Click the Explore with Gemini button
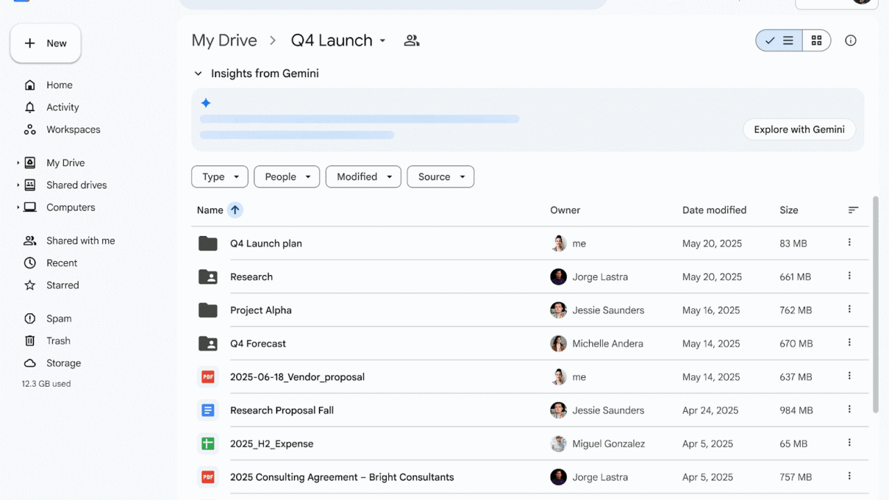 click(799, 129)
